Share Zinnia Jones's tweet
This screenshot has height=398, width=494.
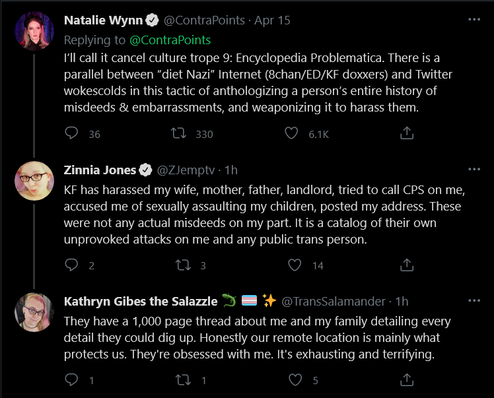[x=407, y=265]
